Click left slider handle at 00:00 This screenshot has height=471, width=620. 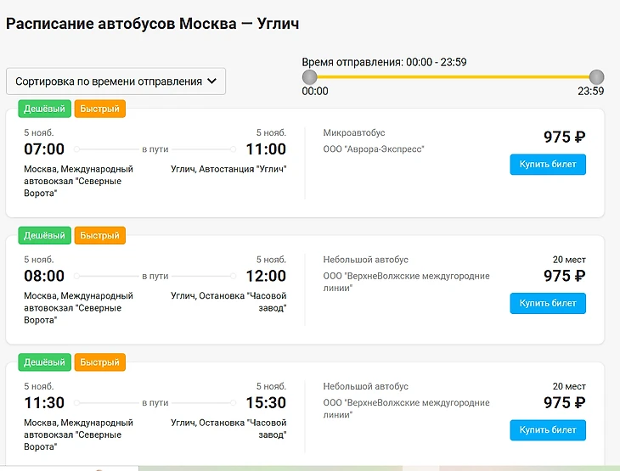click(x=310, y=77)
